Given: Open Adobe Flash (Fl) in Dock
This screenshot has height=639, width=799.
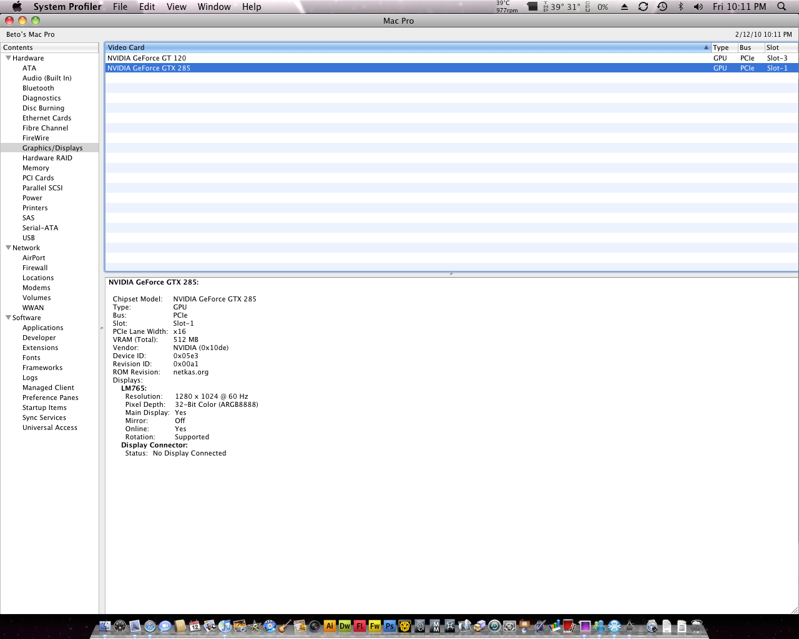Looking at the screenshot, I should tap(360, 626).
